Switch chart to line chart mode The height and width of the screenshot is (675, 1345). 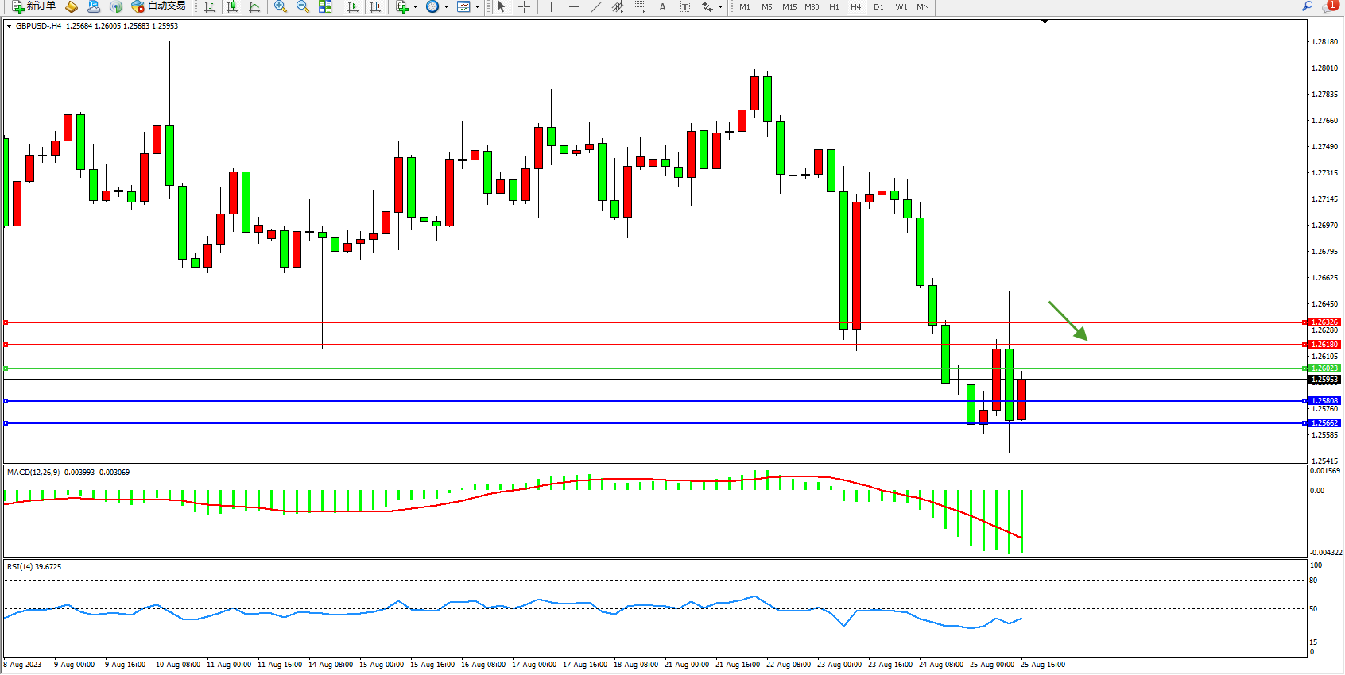254,6
